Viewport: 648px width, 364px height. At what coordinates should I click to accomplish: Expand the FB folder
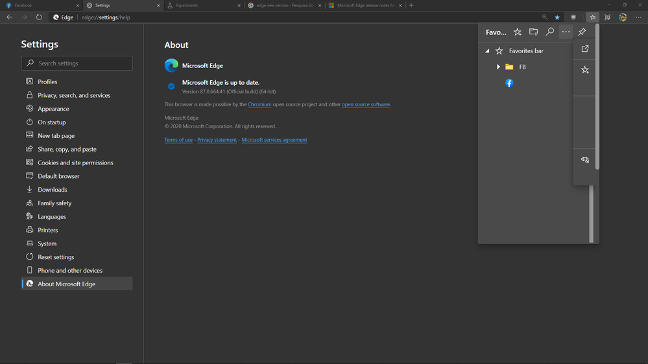coord(498,67)
